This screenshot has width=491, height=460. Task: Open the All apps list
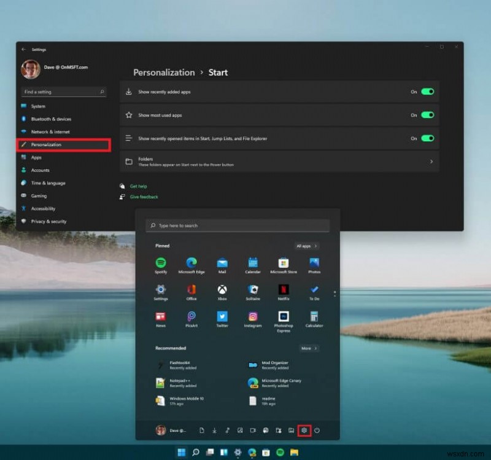[x=306, y=246]
